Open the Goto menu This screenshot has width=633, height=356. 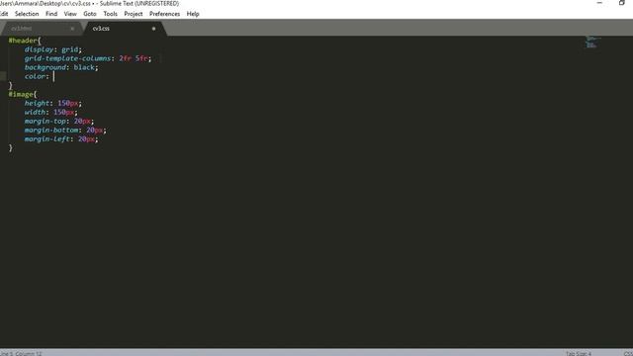click(90, 14)
